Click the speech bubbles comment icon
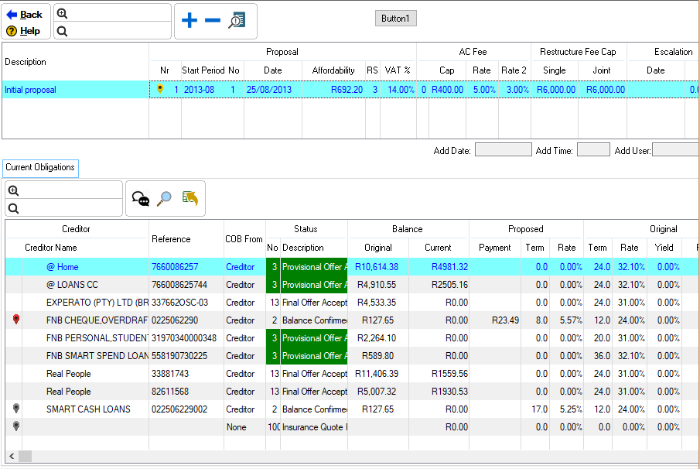 140,200
